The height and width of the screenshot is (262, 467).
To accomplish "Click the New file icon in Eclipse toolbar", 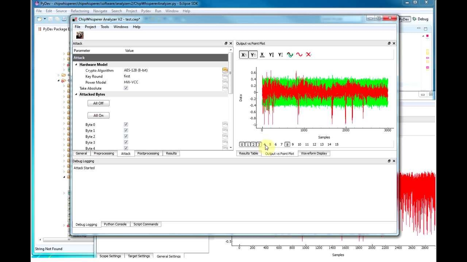I will [x=40, y=19].
